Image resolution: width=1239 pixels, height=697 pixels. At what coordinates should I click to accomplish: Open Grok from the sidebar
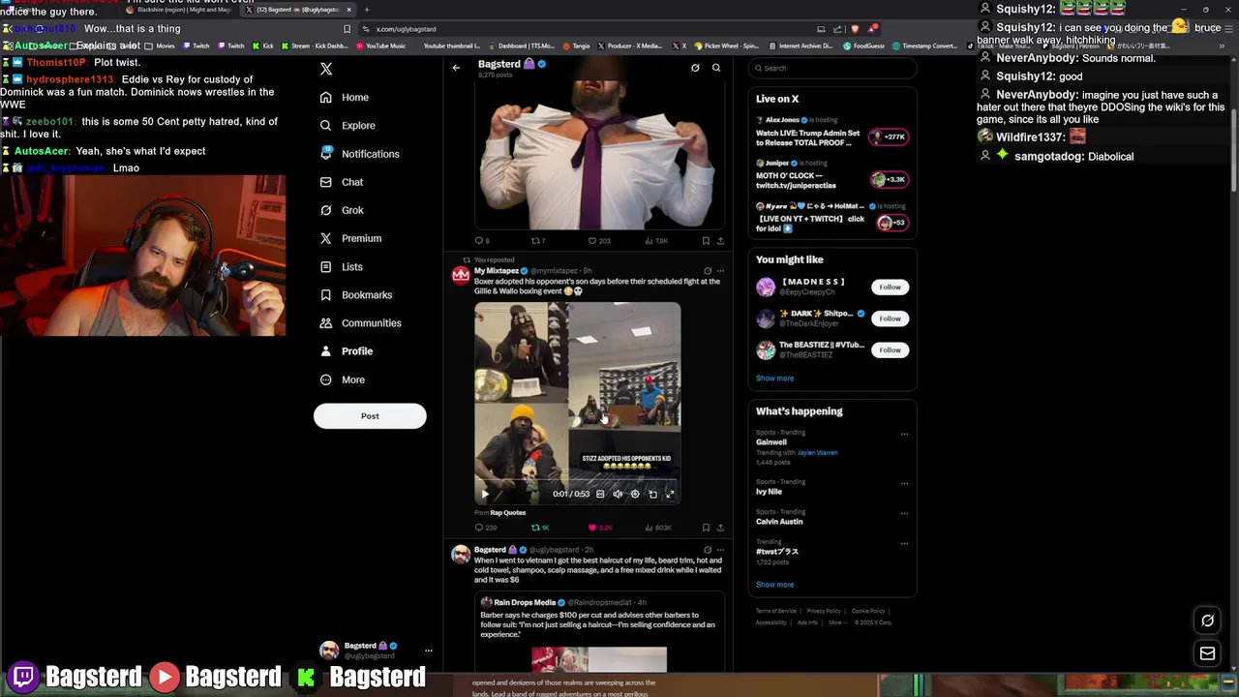pyautogui.click(x=342, y=210)
